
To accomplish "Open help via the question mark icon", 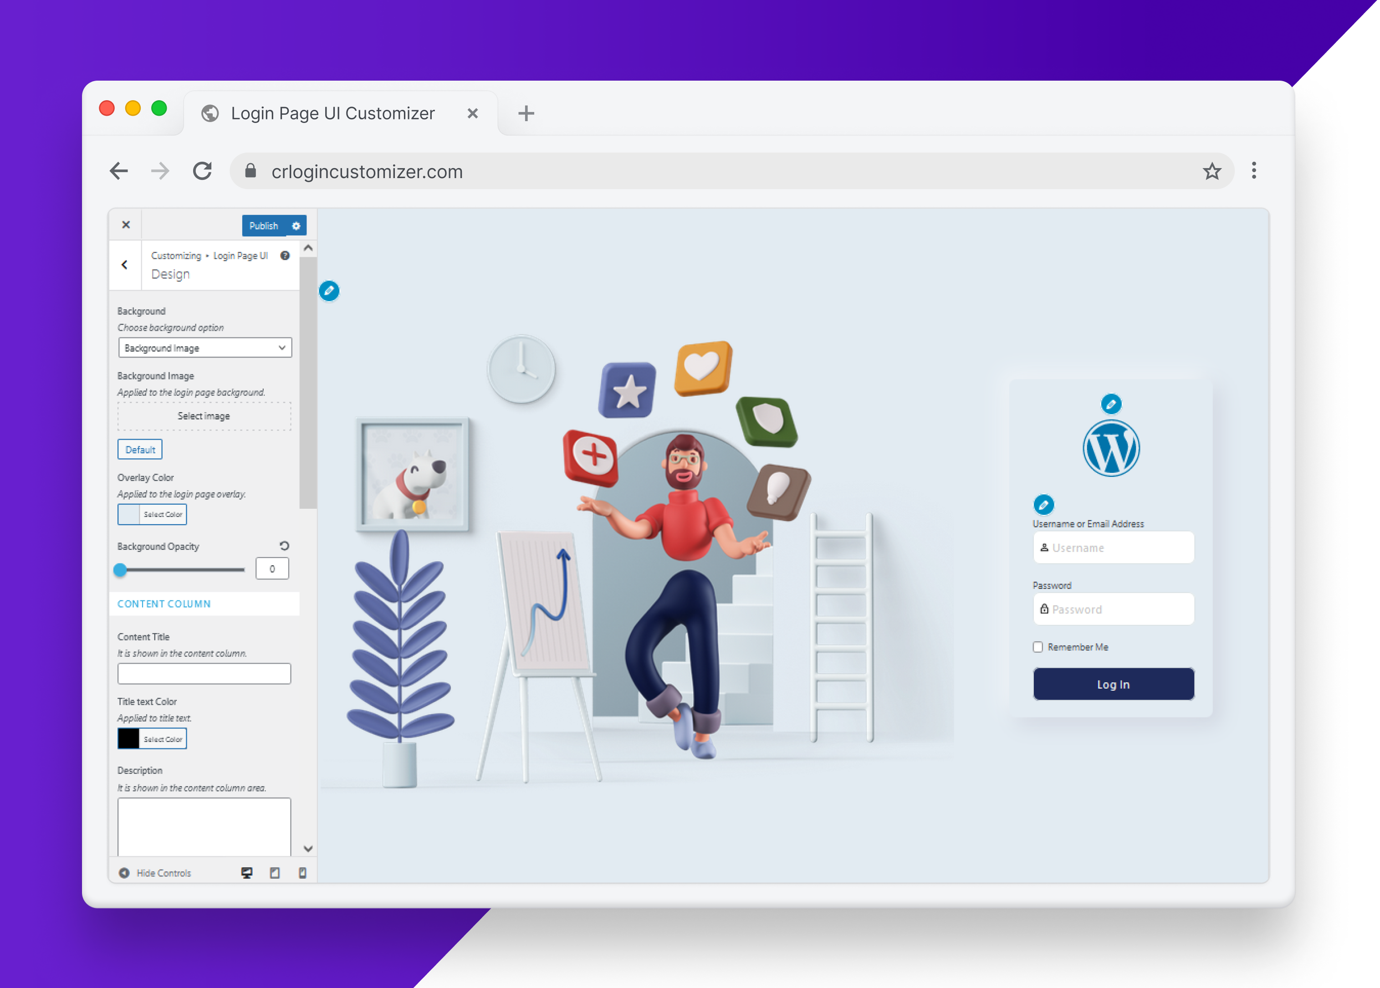I will click(x=285, y=256).
